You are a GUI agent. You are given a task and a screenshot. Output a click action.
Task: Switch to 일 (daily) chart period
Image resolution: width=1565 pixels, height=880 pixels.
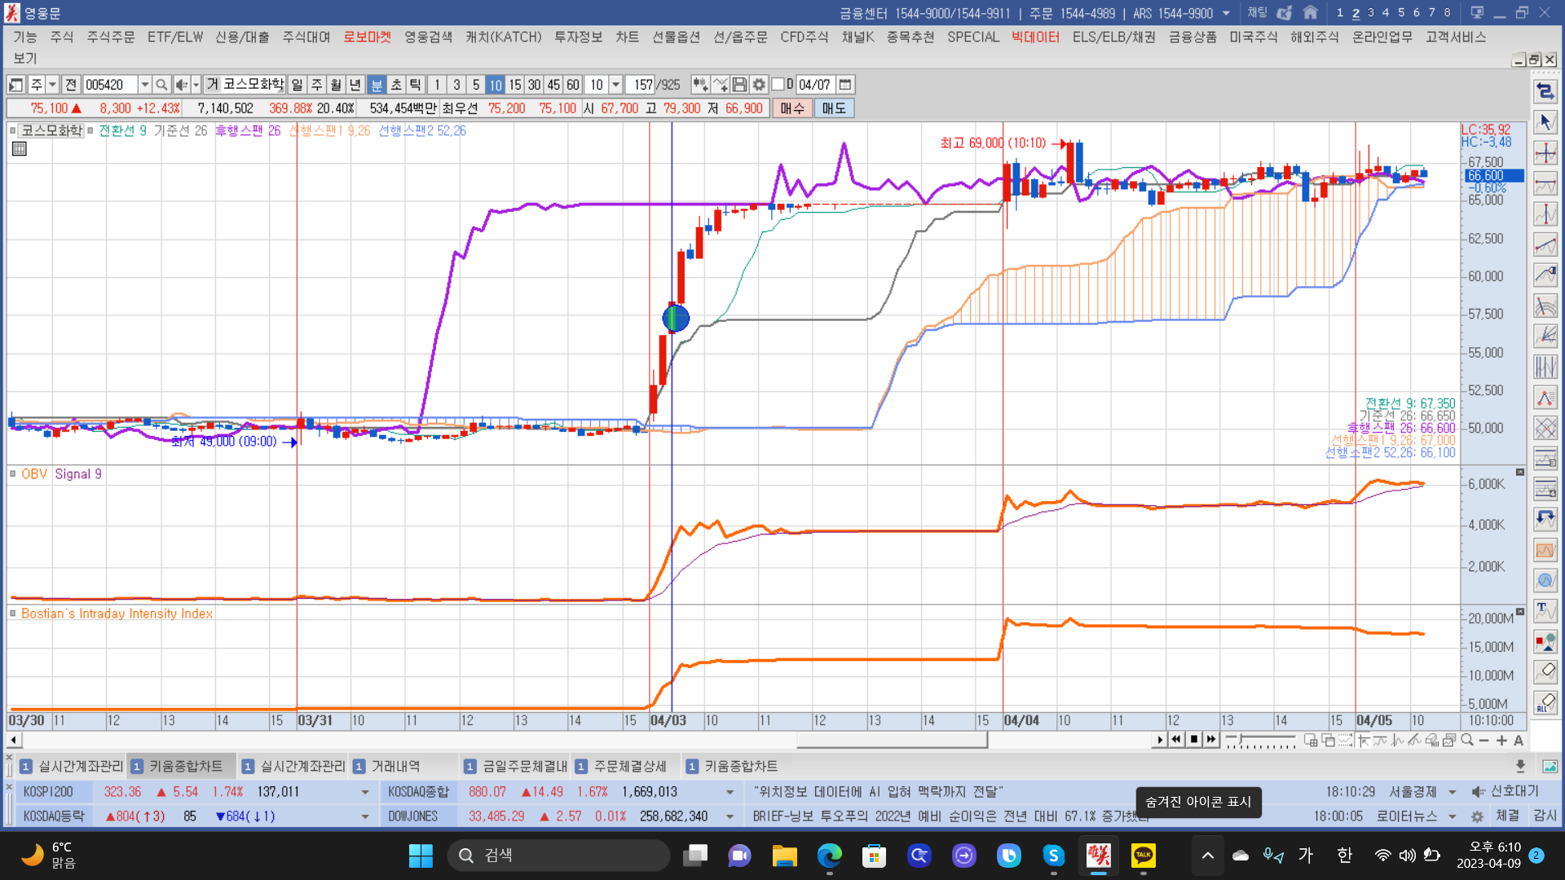[x=297, y=85]
